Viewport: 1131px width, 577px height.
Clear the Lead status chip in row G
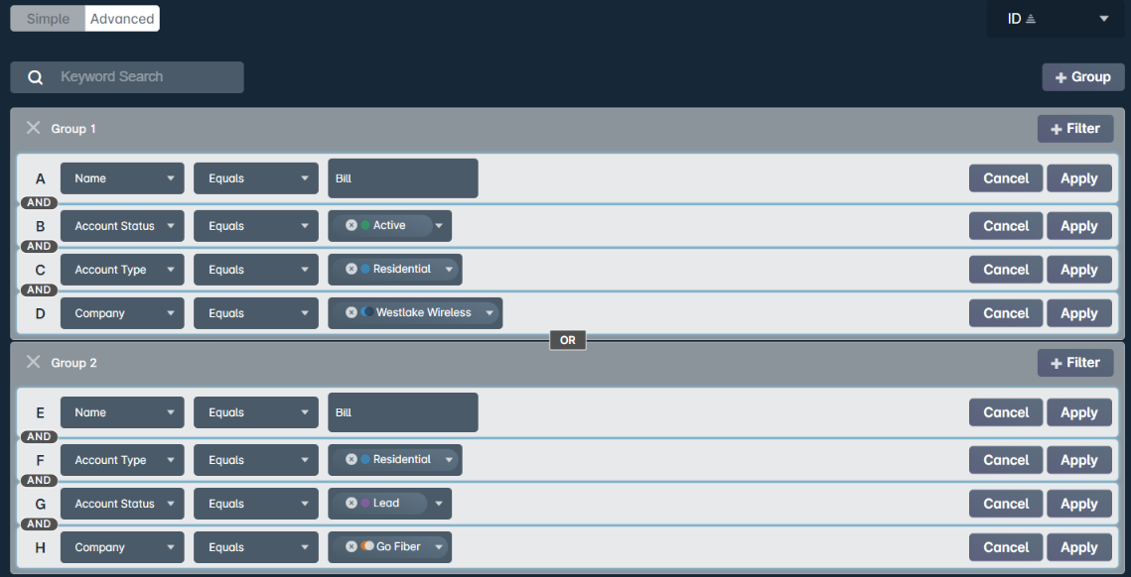click(352, 504)
